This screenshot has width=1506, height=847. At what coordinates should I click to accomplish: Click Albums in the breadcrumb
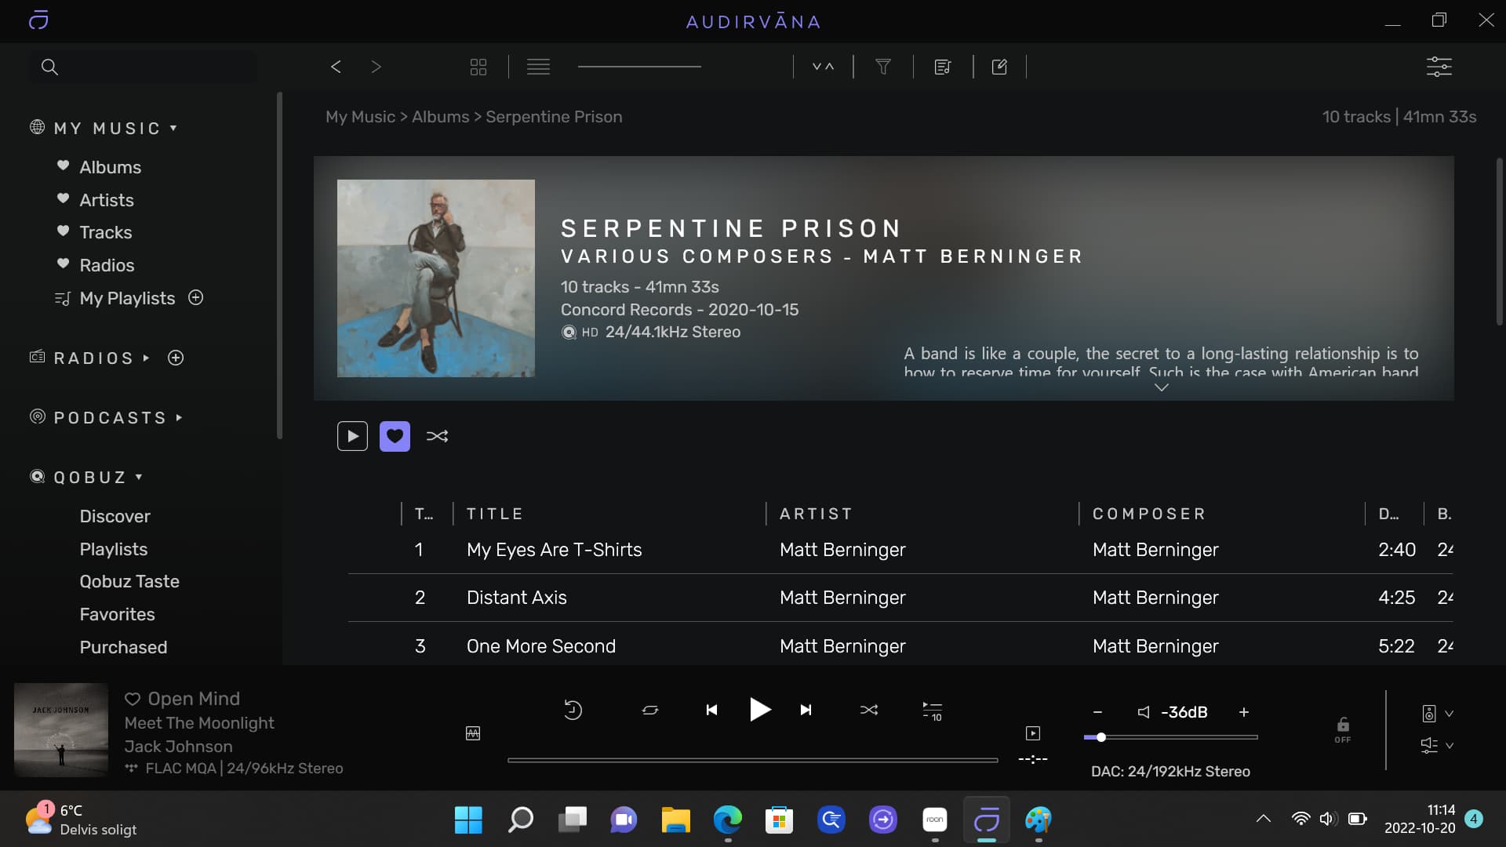coord(440,117)
